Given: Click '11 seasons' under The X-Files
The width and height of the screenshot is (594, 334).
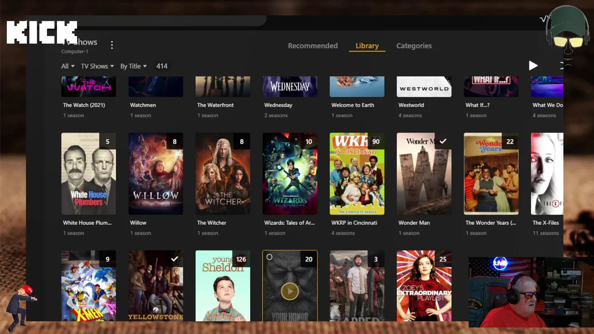Looking at the screenshot, I should [x=546, y=233].
